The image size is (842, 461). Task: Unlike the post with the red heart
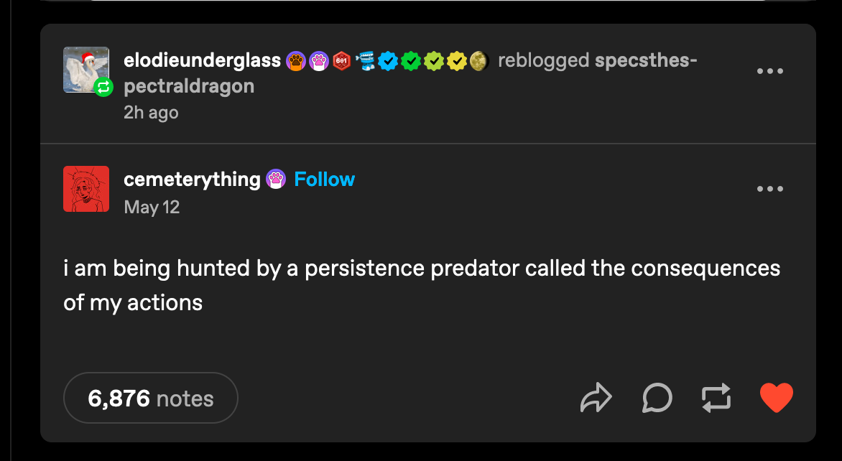pos(777,397)
